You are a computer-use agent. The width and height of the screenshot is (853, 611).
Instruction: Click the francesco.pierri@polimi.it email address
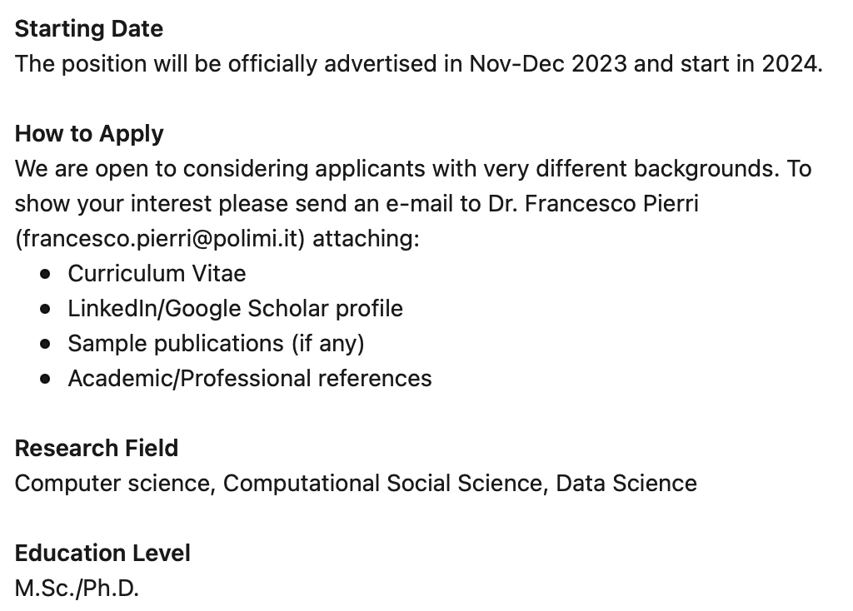click(161, 239)
